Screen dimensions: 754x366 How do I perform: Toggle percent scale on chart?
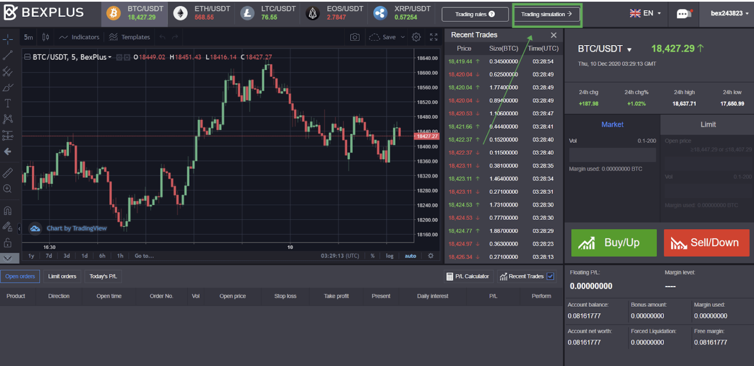[x=372, y=256]
